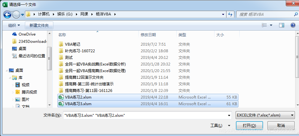Select the file VBA练习2.xlsm
This screenshot has height=136, width=299.
148,97
